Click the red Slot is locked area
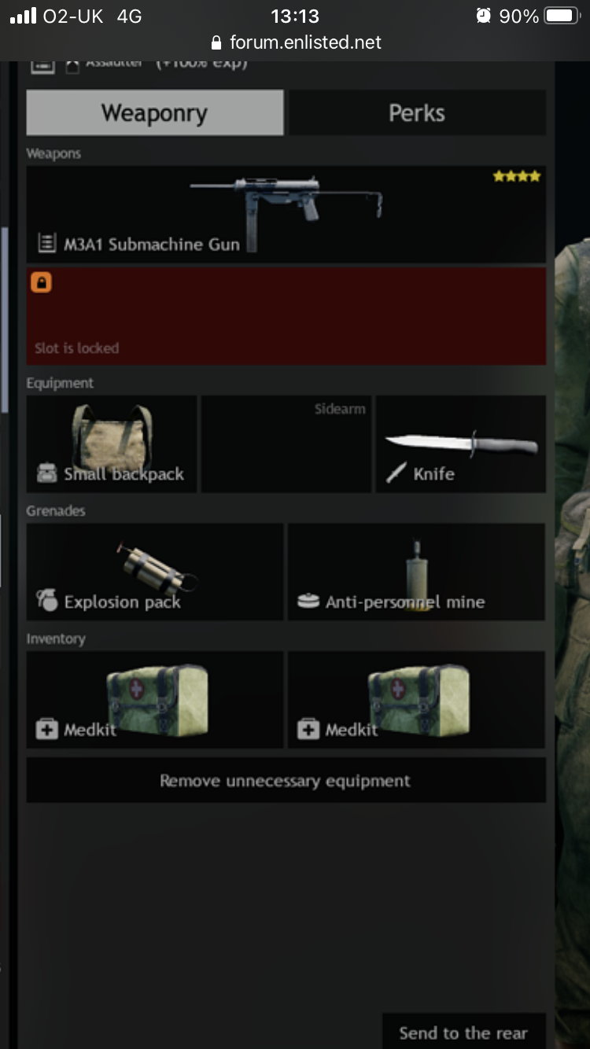 [x=286, y=316]
